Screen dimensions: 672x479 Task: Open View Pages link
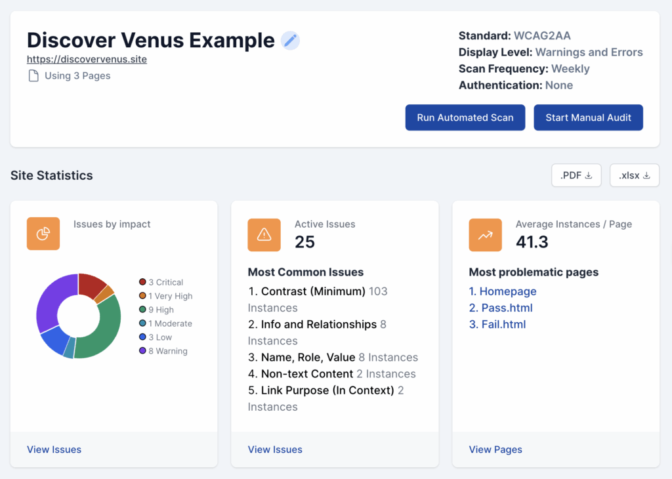click(x=495, y=449)
